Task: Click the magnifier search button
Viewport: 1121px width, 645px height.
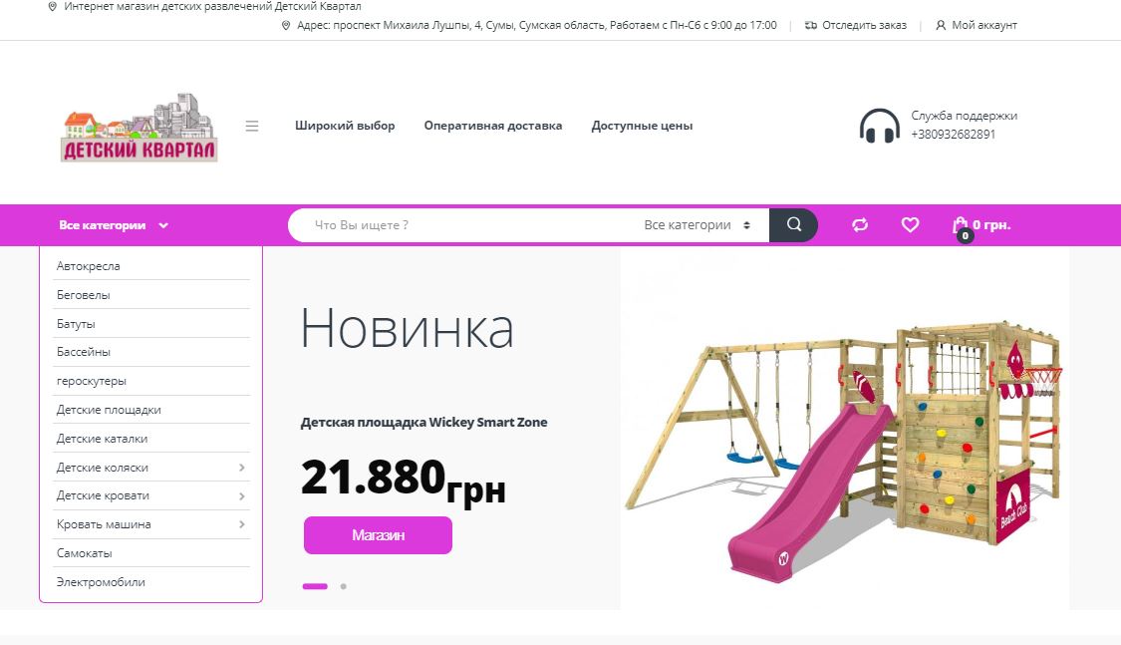Action: click(793, 225)
